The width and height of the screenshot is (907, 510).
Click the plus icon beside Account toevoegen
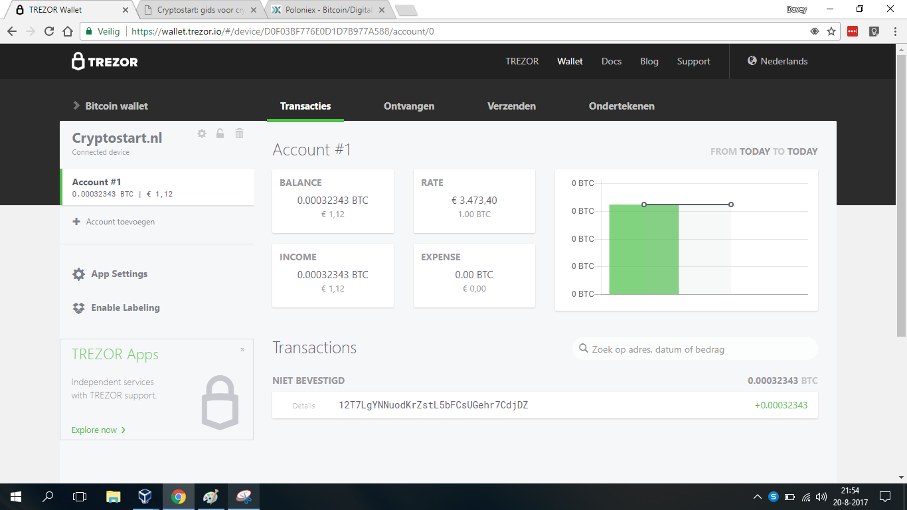pos(76,222)
